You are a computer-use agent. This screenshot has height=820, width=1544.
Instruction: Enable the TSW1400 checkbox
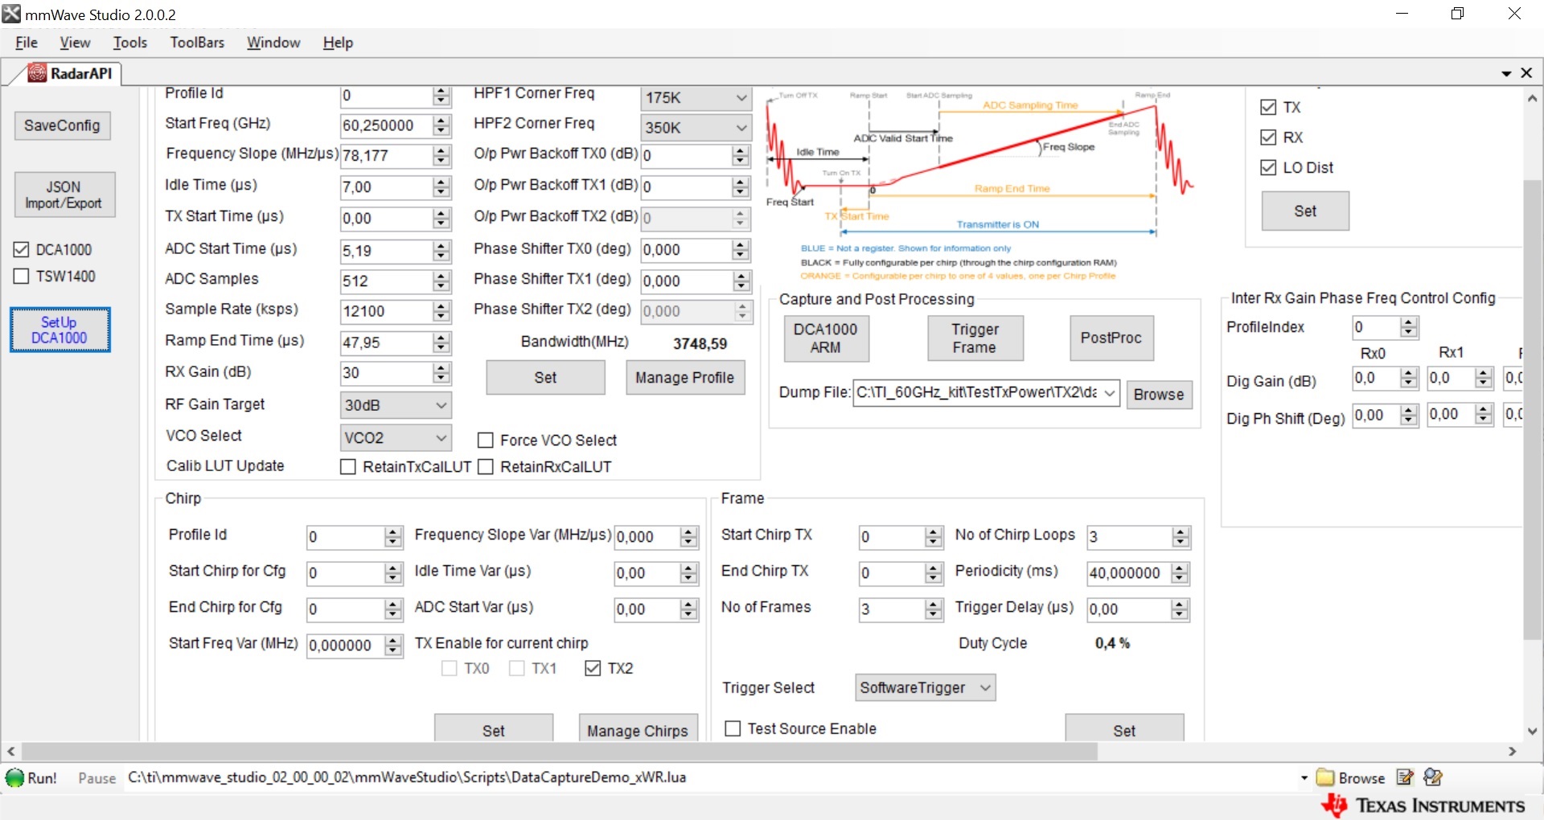tap(22, 277)
